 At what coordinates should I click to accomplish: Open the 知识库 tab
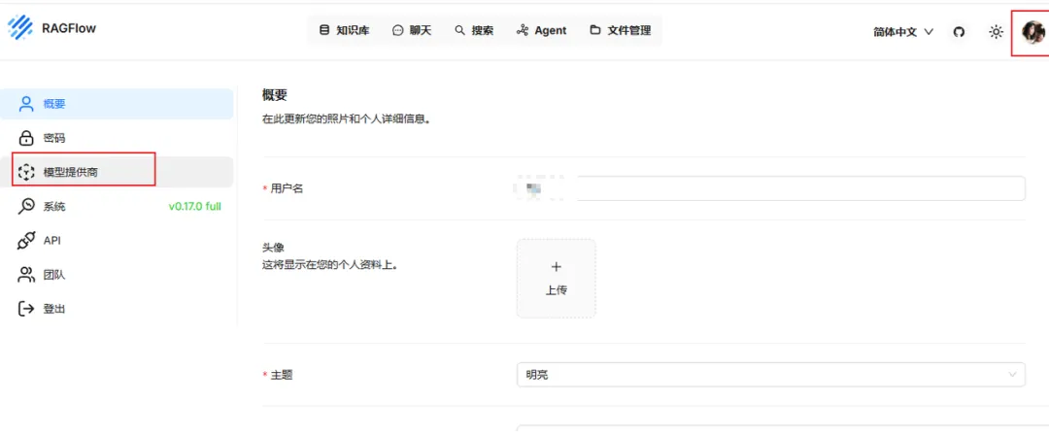point(344,30)
